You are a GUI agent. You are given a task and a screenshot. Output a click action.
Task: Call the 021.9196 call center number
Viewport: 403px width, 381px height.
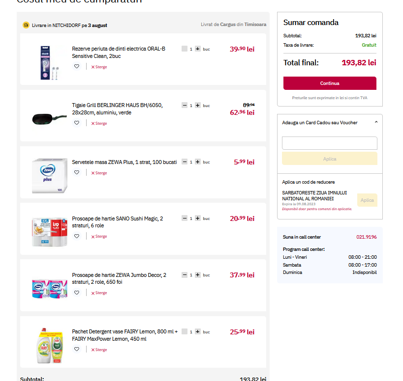pyautogui.click(x=367, y=237)
